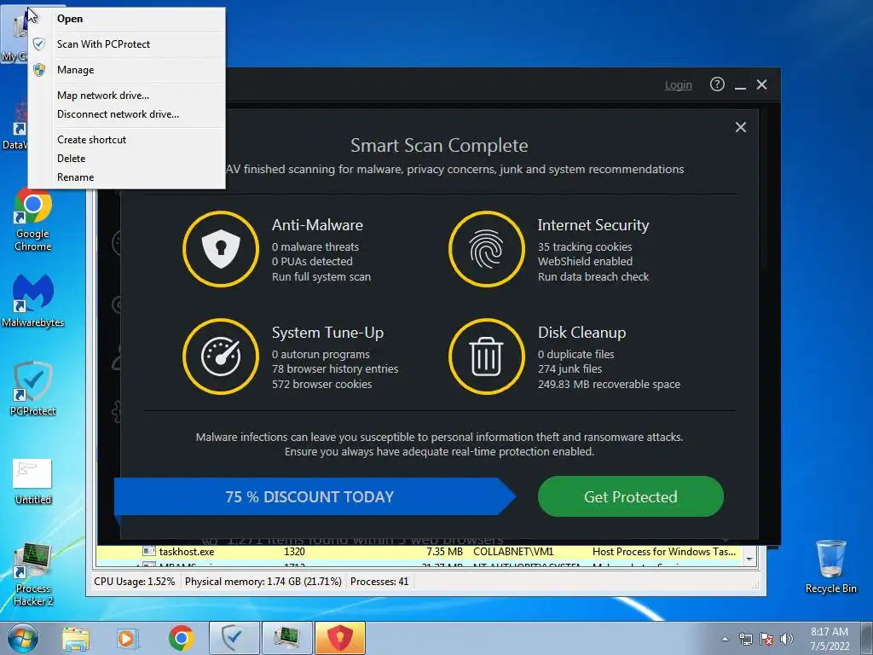Select the Untitled file on desktop
Image resolution: width=873 pixels, height=655 pixels.
pyautogui.click(x=33, y=482)
